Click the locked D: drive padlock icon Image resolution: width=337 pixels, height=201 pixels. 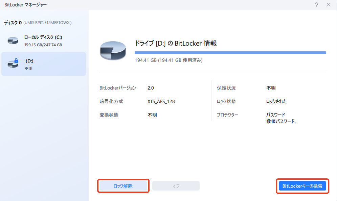(x=16, y=61)
